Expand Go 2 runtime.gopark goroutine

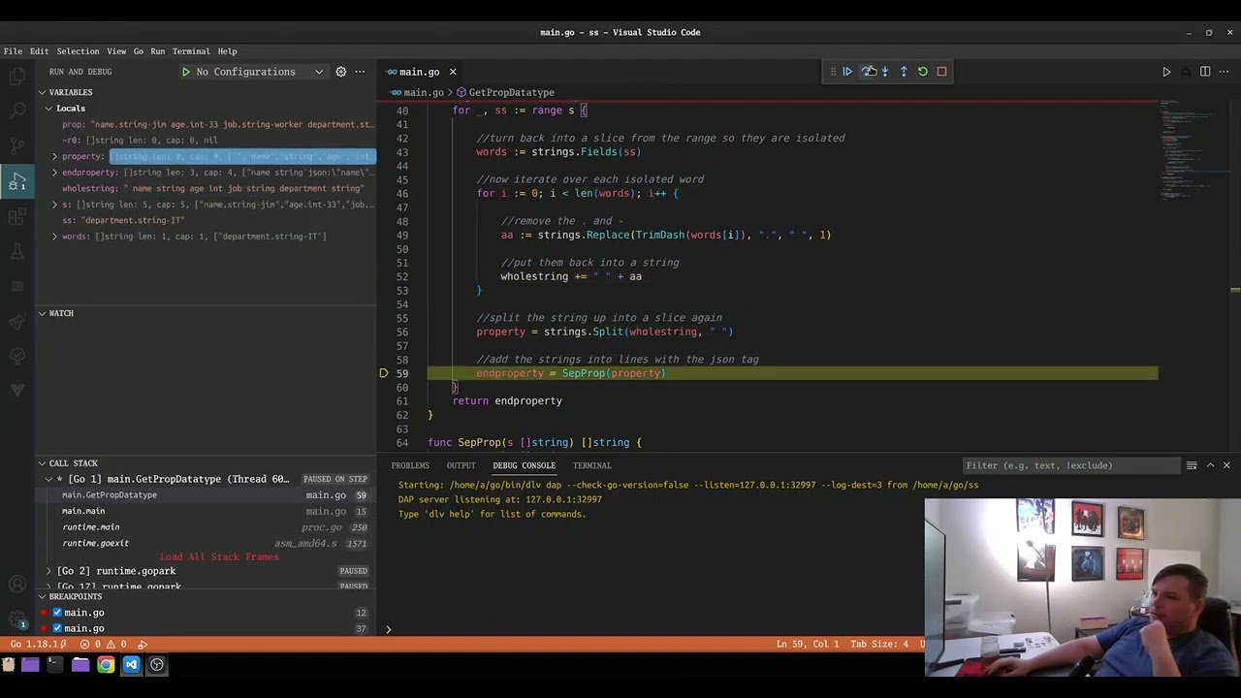48,571
